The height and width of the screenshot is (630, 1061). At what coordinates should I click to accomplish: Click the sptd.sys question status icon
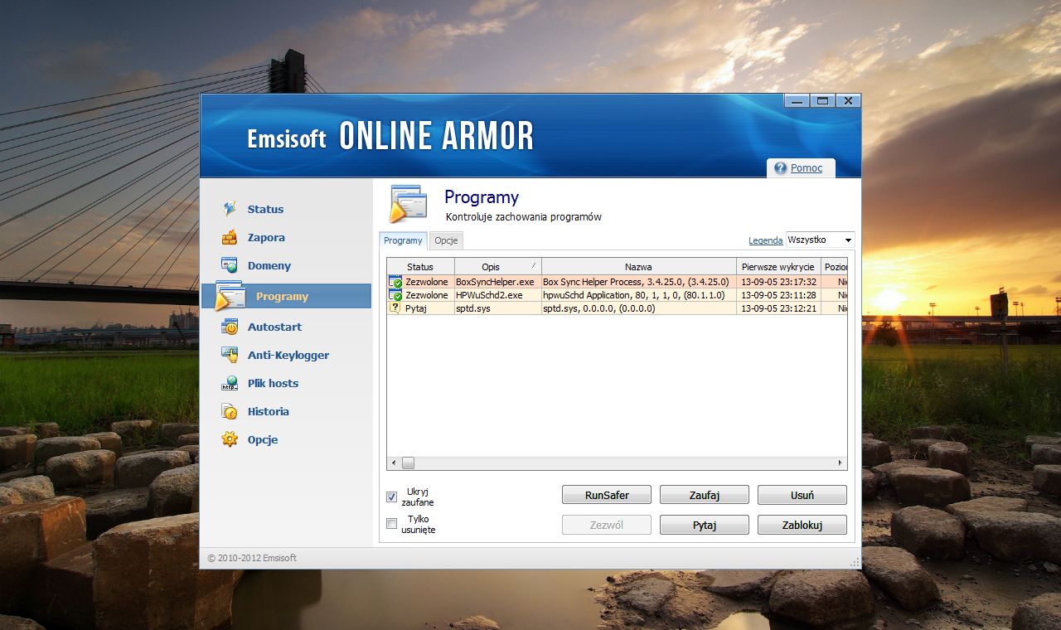(395, 308)
